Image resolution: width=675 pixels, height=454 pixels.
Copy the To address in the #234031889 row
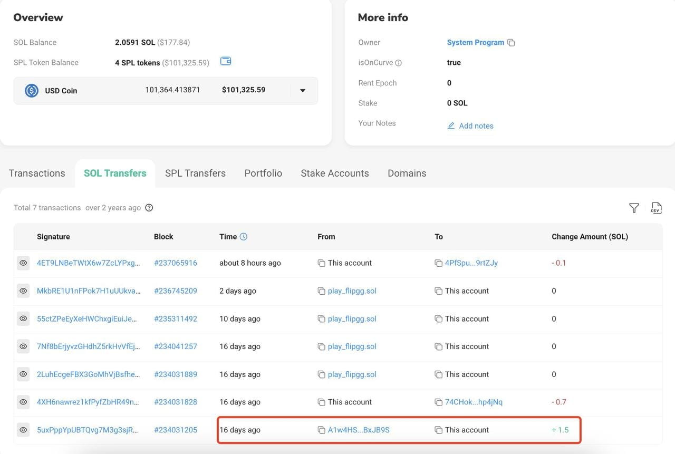(x=438, y=374)
